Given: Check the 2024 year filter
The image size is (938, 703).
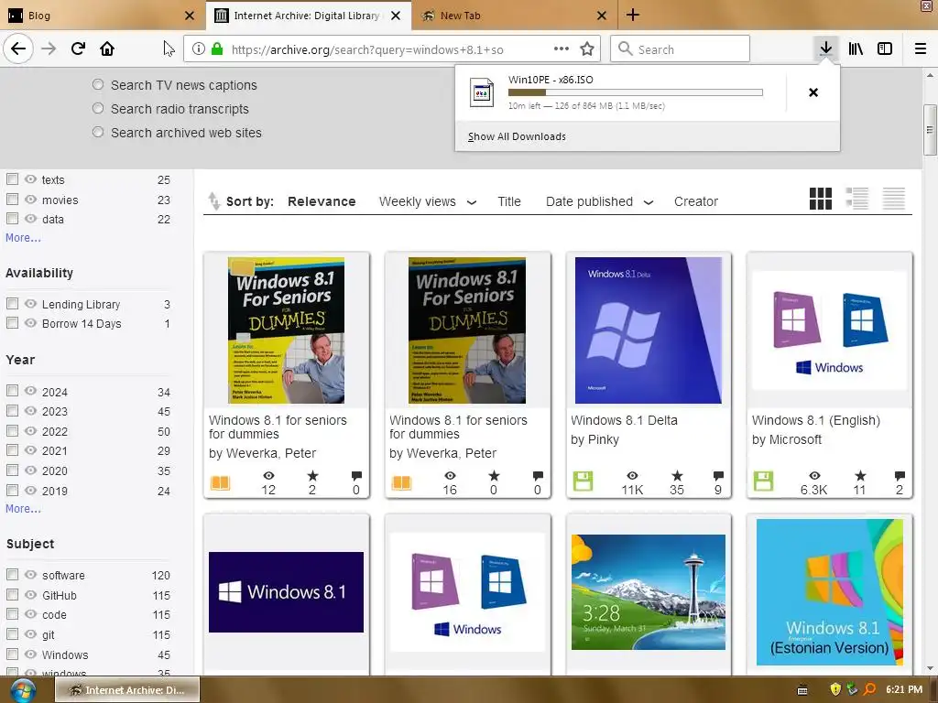Looking at the screenshot, I should (12, 391).
